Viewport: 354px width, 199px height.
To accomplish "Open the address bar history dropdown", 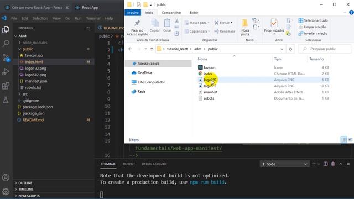I will [x=282, y=49].
